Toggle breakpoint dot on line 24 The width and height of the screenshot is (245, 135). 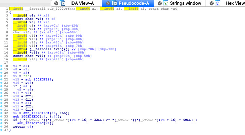[x=1, y=86]
